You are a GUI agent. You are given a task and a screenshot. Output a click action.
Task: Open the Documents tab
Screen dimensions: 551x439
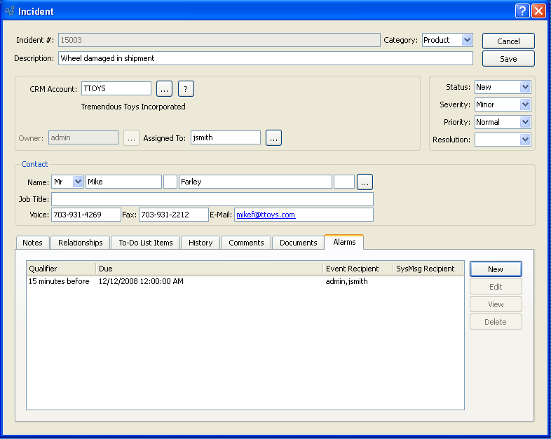coord(298,243)
